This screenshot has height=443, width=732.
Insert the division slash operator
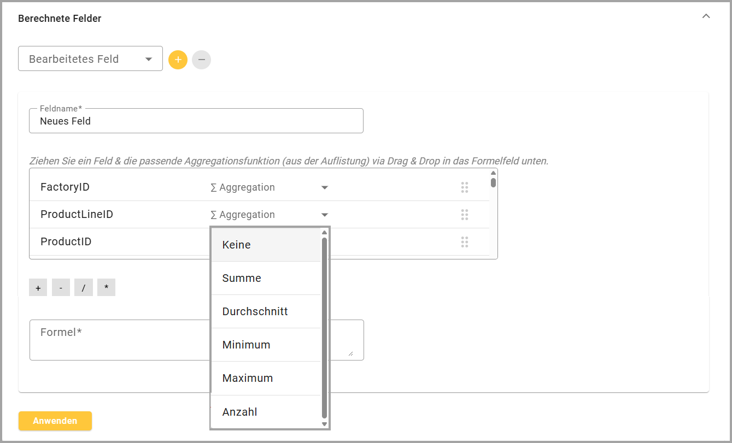pos(84,288)
